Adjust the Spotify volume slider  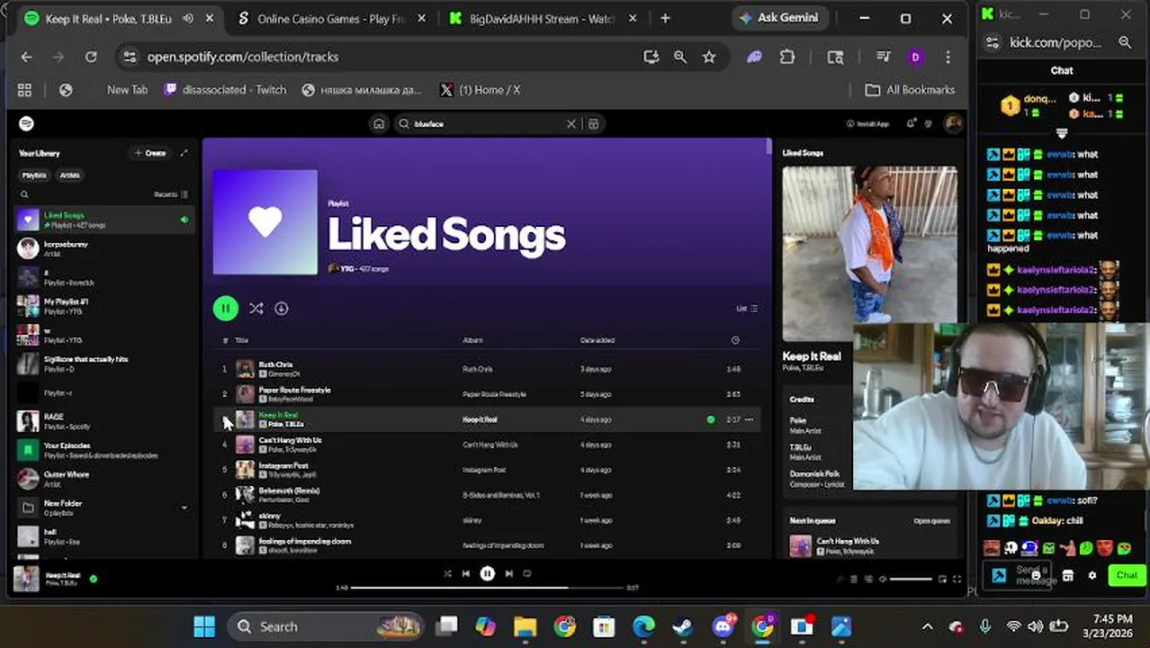click(911, 579)
